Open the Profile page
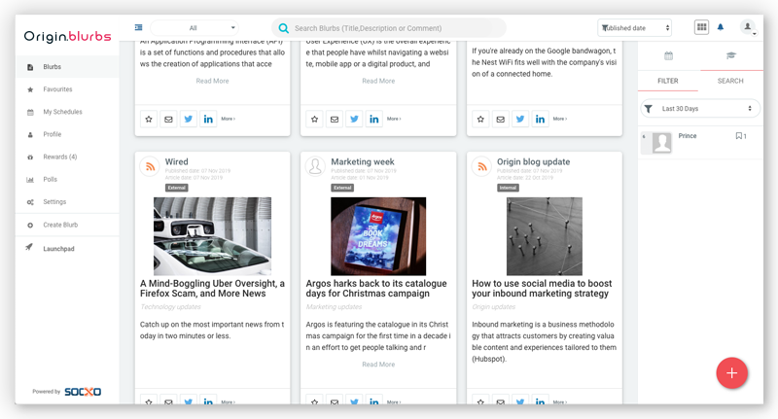This screenshot has height=419, width=778. [x=67, y=134]
